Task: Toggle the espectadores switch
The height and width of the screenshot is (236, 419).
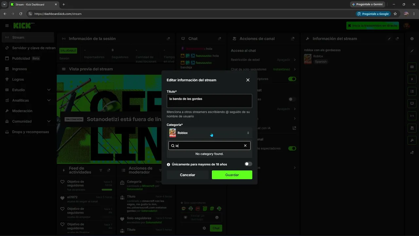Action: [292, 148]
